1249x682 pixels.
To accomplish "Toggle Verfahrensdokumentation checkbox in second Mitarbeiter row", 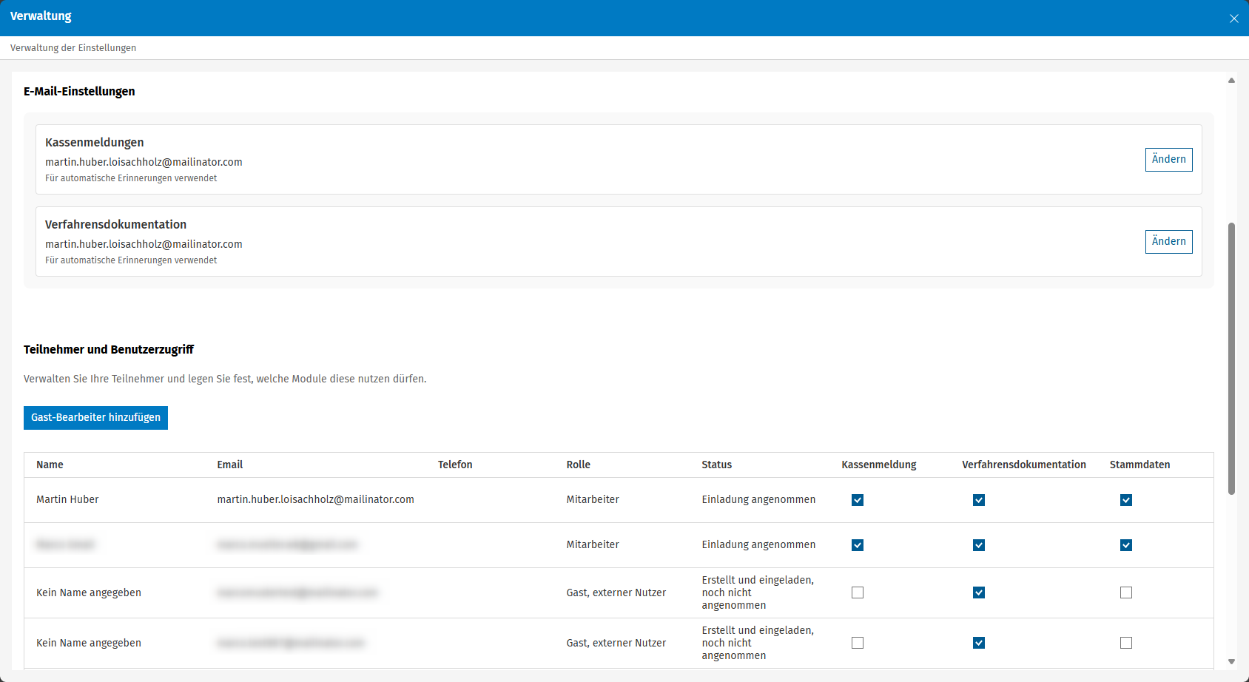I will click(979, 545).
